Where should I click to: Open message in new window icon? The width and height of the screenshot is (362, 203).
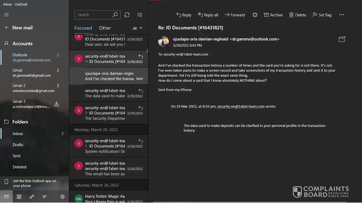pos(342,39)
